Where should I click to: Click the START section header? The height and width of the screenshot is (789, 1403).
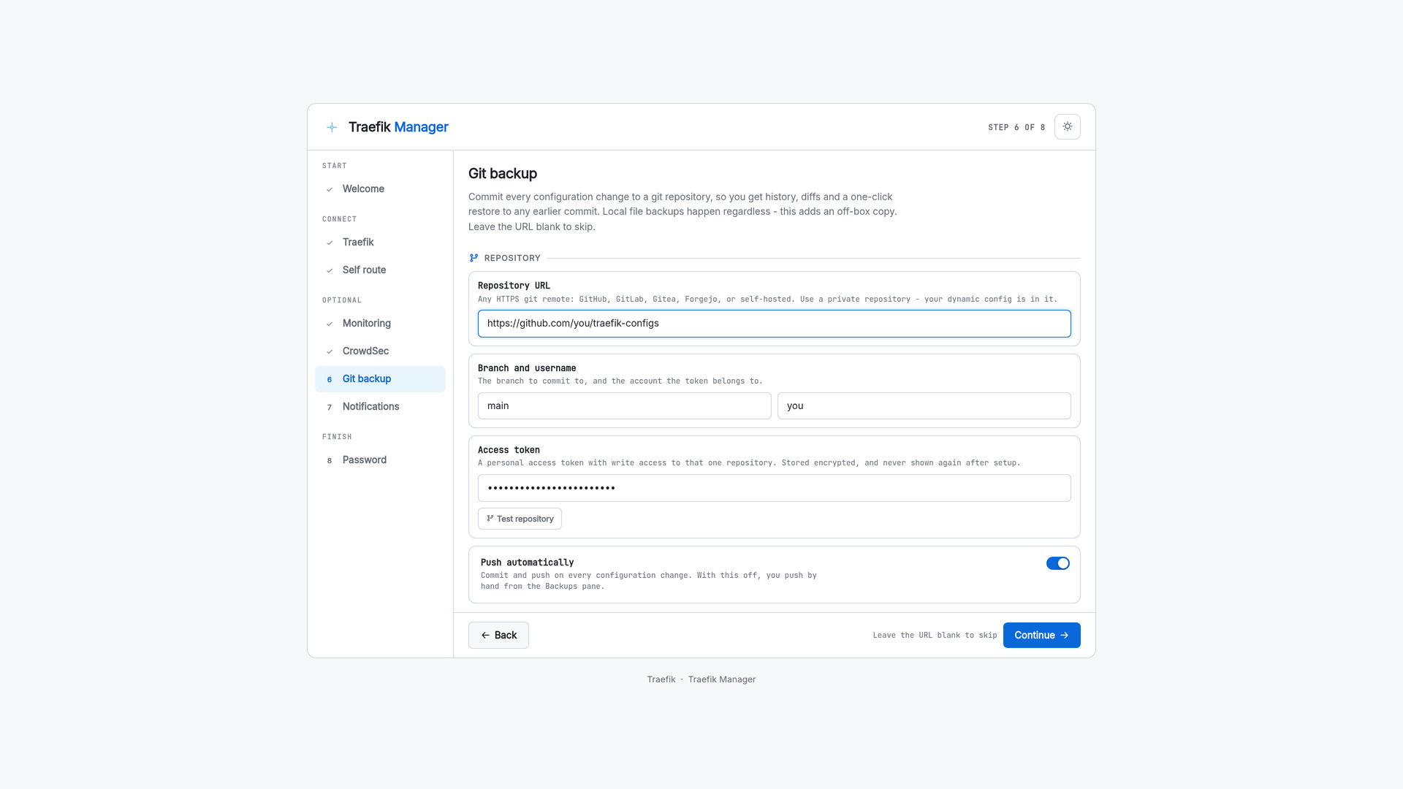click(x=335, y=166)
